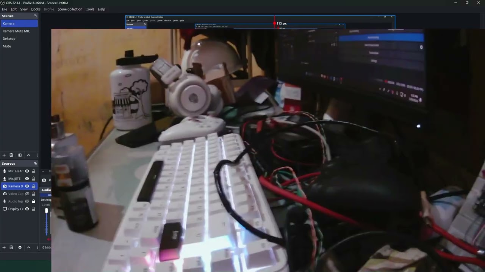The height and width of the screenshot is (272, 485).
Task: Show the hidden Audio Inp source
Action: pos(27,201)
